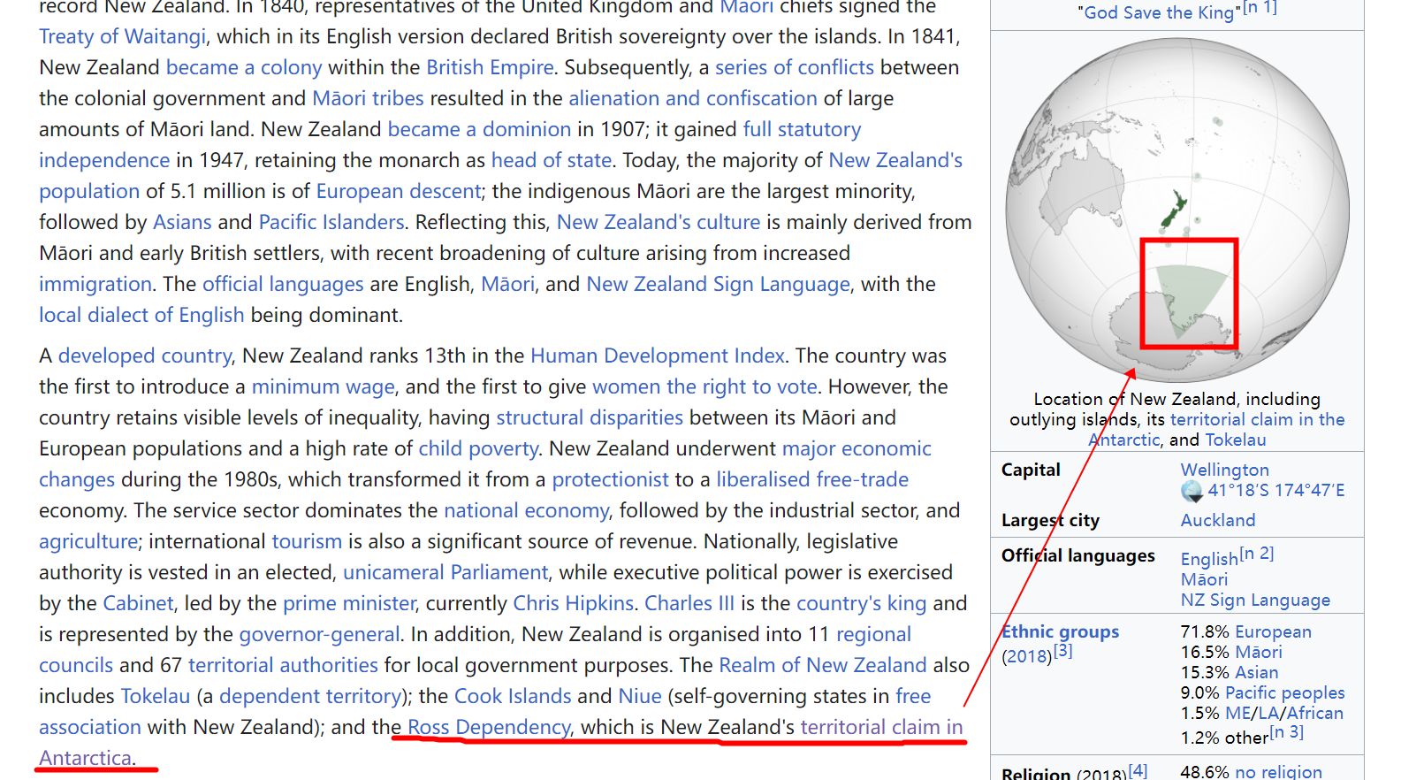Open the "no religion" link
Image resolution: width=1401 pixels, height=780 pixels.
[1278, 772]
